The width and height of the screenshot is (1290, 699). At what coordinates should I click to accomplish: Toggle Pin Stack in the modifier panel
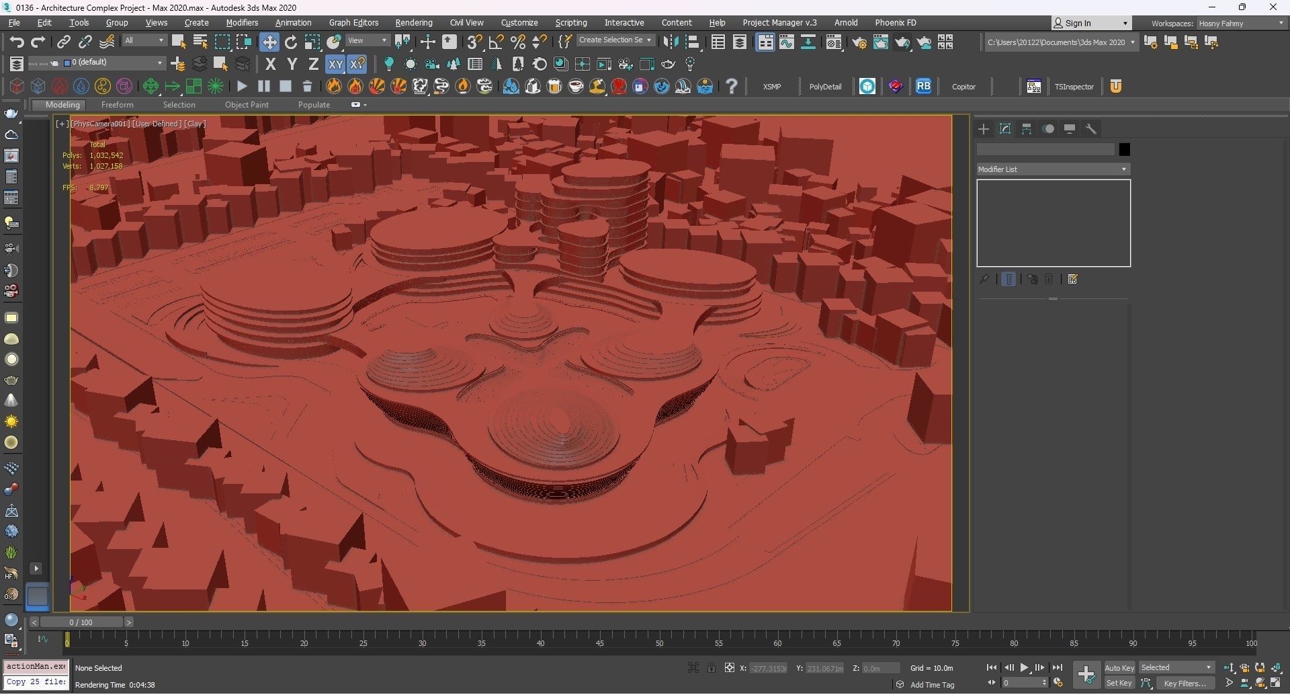point(984,279)
